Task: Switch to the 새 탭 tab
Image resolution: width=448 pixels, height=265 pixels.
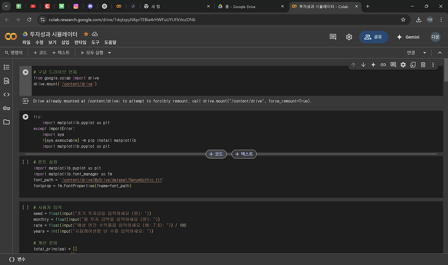Action: pos(177,6)
